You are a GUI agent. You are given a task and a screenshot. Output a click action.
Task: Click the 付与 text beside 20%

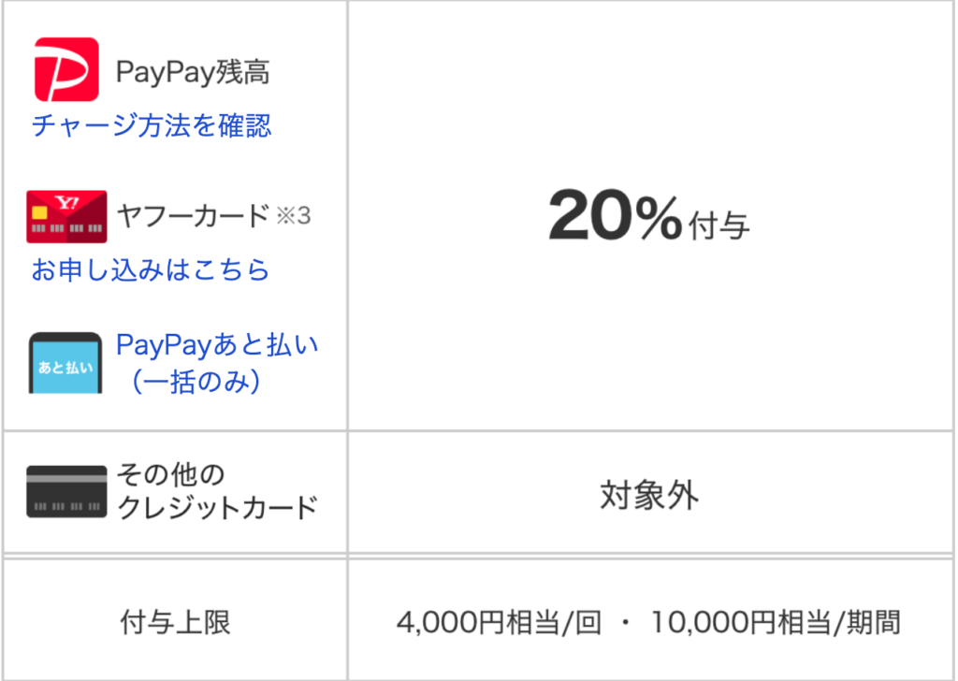(719, 226)
